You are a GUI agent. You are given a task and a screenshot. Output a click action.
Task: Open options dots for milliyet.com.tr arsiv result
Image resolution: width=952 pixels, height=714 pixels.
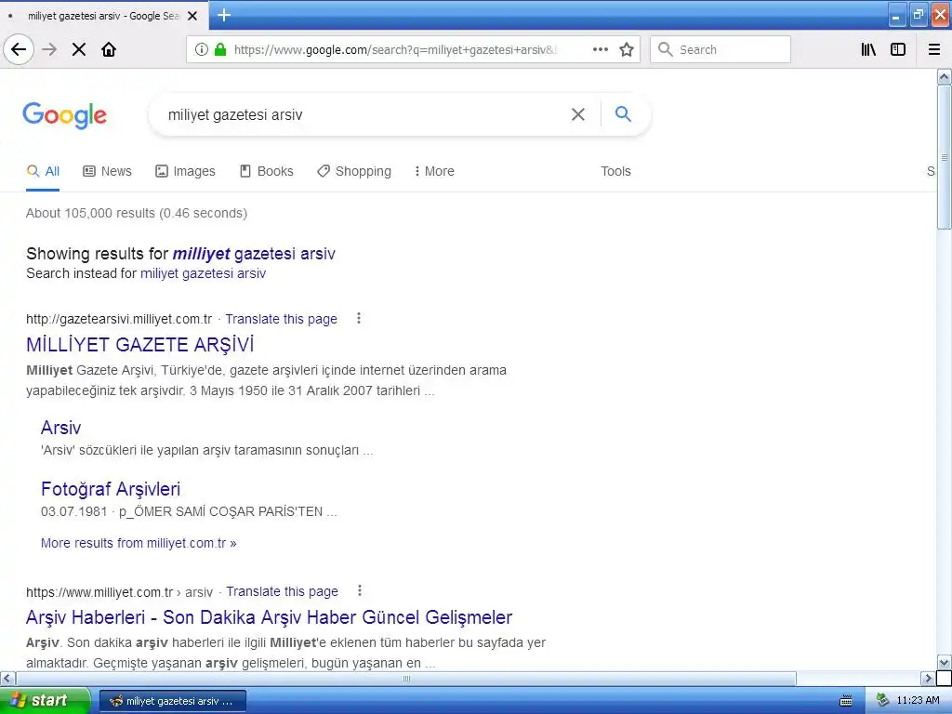pyautogui.click(x=360, y=590)
